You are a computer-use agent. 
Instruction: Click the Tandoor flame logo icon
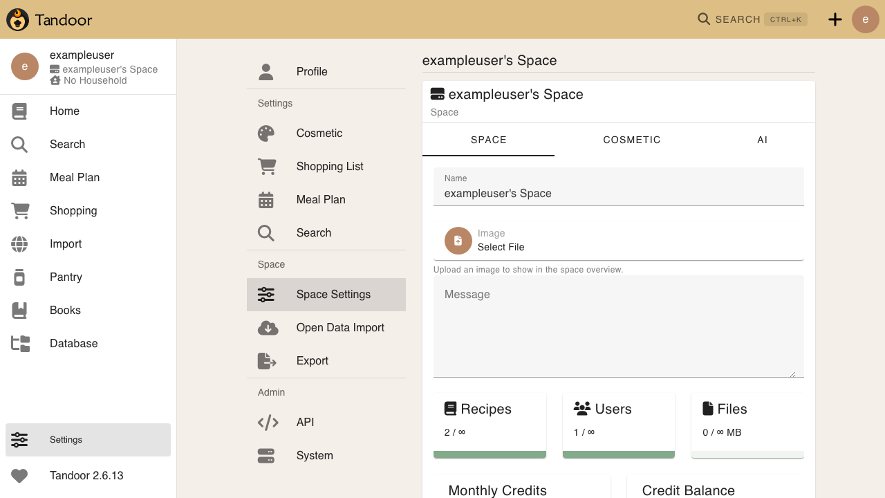click(18, 19)
